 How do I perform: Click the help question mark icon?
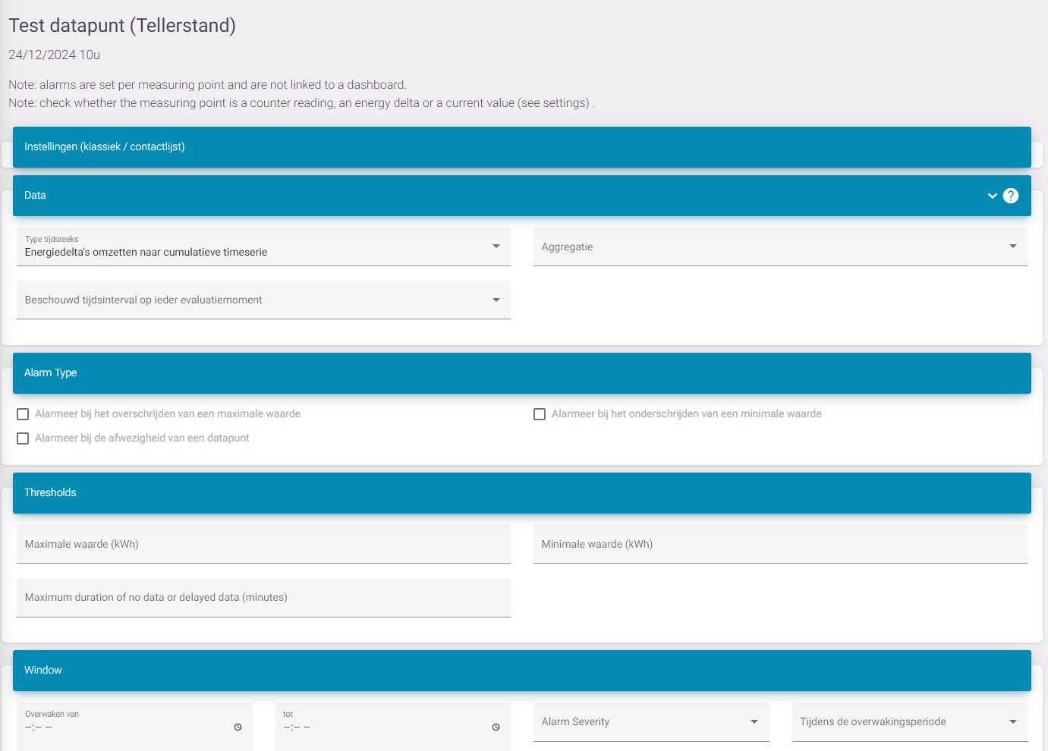(x=1010, y=196)
